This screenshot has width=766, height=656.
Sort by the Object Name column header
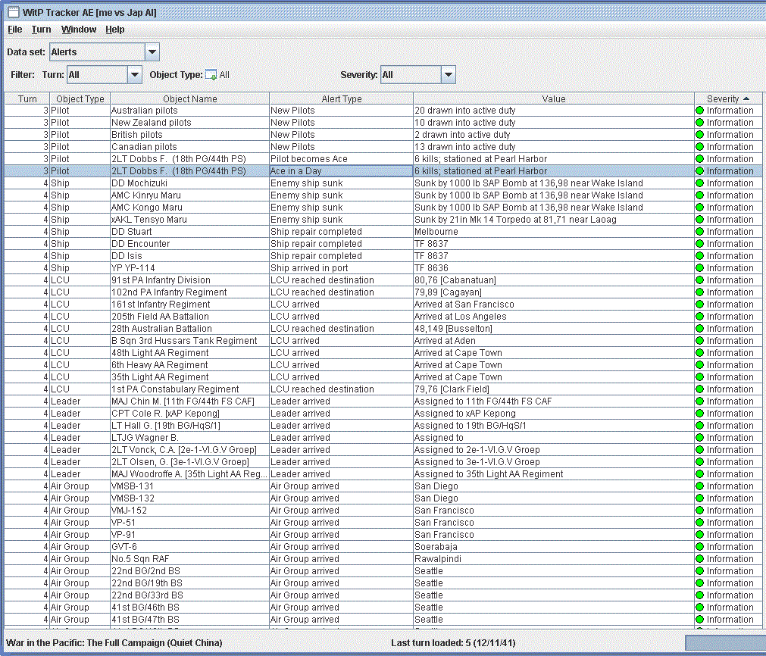pyautogui.click(x=189, y=98)
